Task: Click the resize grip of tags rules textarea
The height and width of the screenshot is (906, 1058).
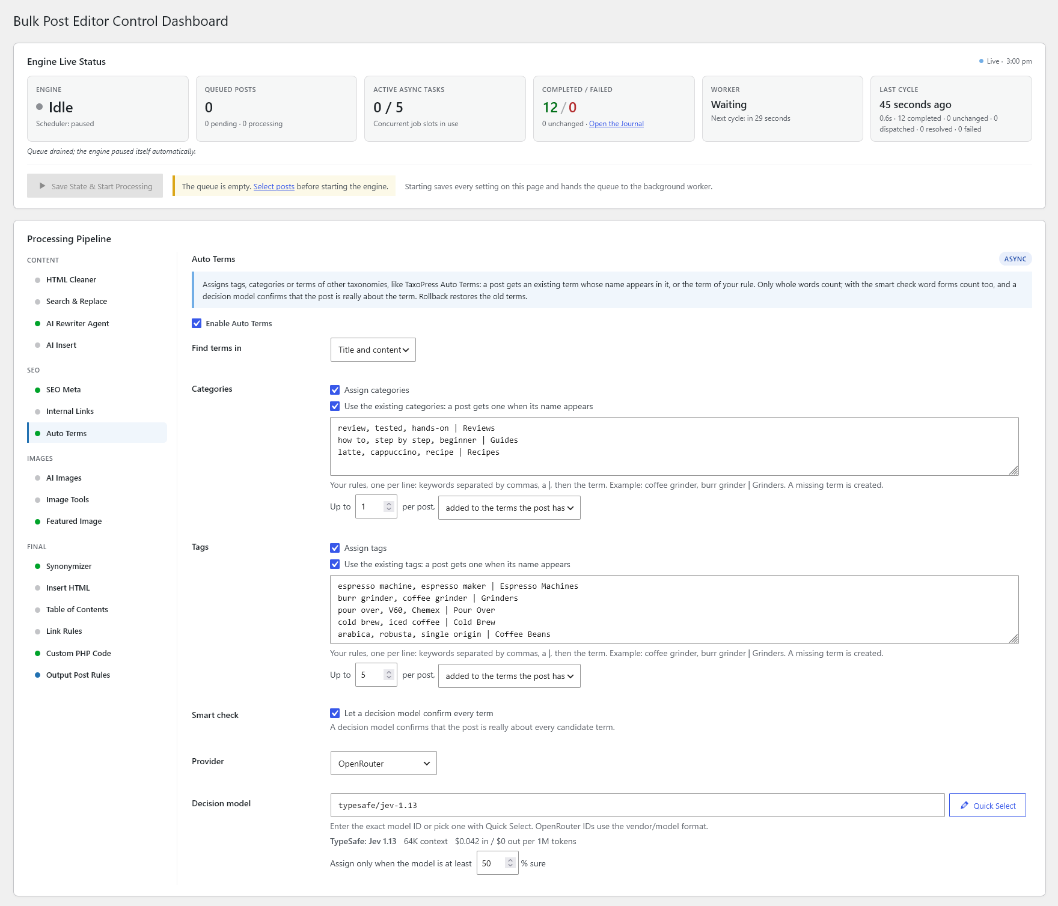Action: pyautogui.click(x=1014, y=639)
